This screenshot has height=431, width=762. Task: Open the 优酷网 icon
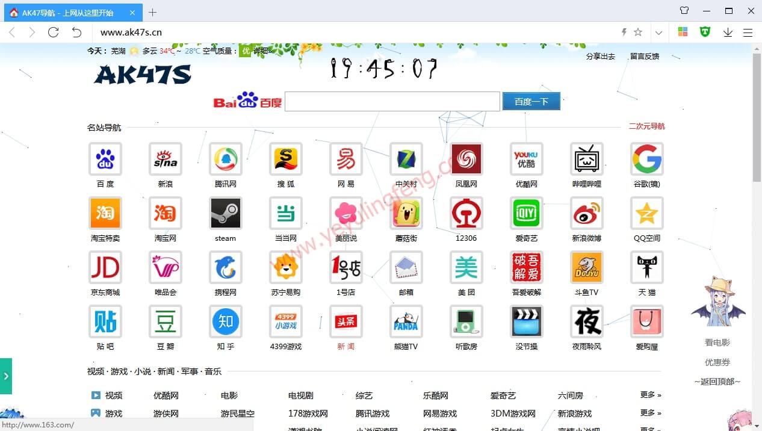pos(527,159)
